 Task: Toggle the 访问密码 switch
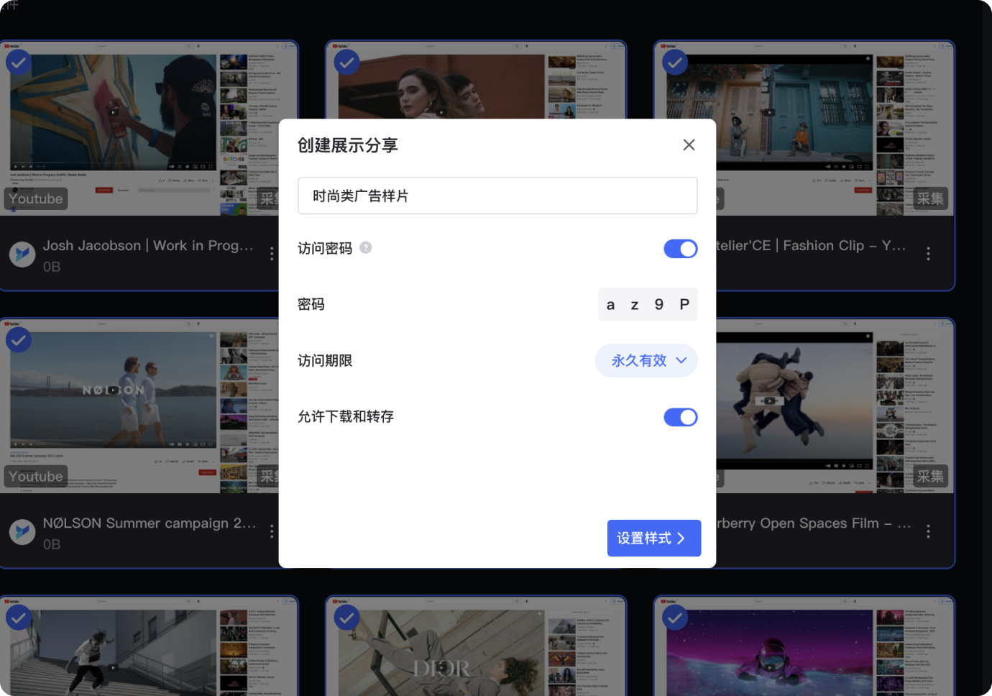pos(680,249)
